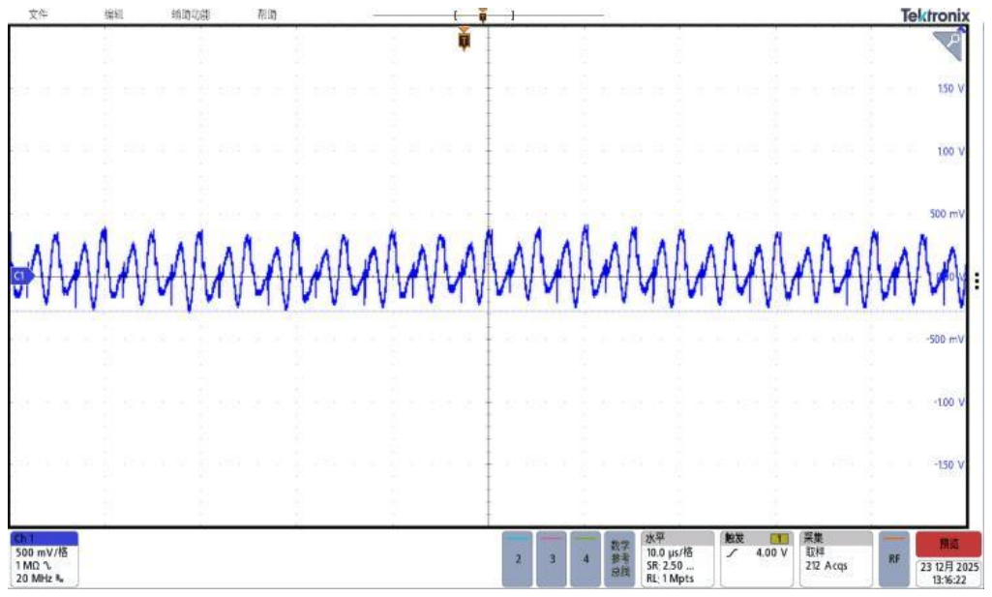992x597 pixels.
Task: Open the 编辑 (Edit) menu
Action: tap(114, 14)
